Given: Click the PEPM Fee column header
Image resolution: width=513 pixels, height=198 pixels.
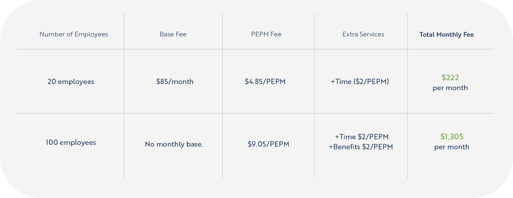Looking at the screenshot, I should pyautogui.click(x=266, y=34).
